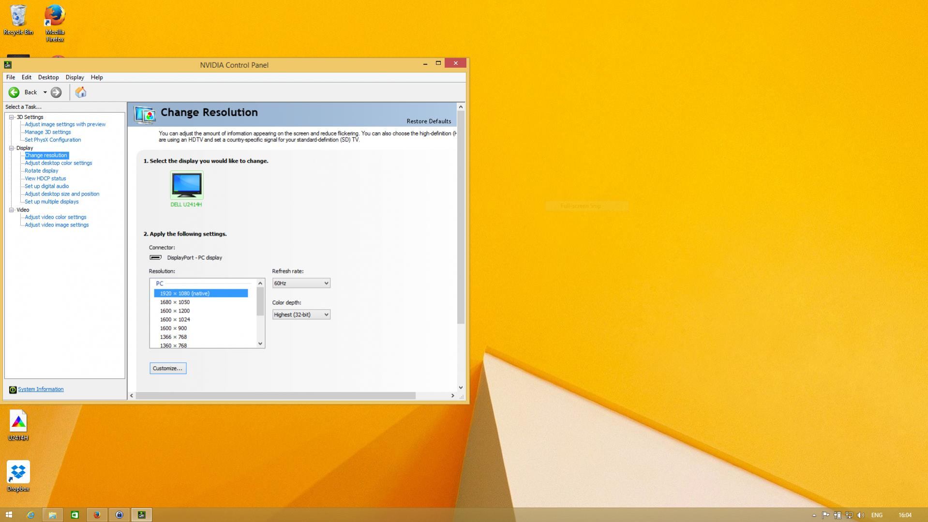
Task: Open the File menu
Action: 11,77
